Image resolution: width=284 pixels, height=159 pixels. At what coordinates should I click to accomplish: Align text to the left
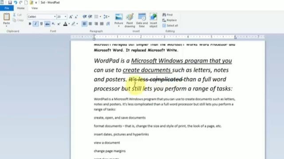(84, 23)
